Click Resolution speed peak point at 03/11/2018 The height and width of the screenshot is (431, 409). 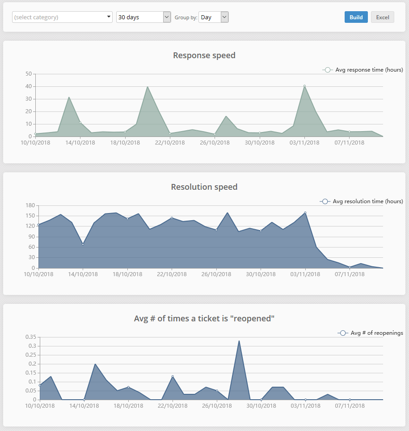tap(305, 213)
